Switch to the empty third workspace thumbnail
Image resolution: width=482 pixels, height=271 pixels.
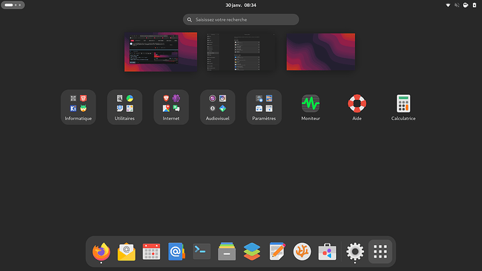coord(321,52)
